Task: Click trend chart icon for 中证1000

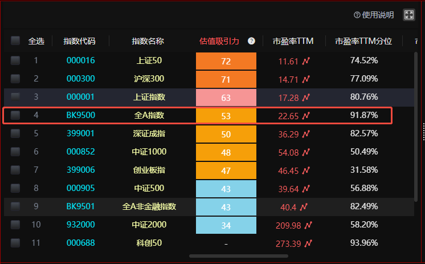Action: (306, 152)
